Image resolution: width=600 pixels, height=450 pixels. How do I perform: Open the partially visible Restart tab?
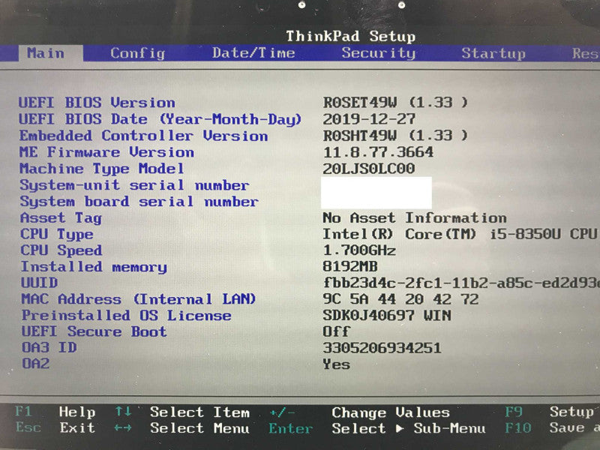click(586, 53)
